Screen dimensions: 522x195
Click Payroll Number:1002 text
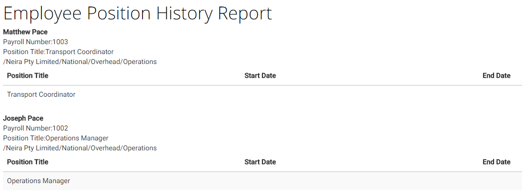coord(36,129)
